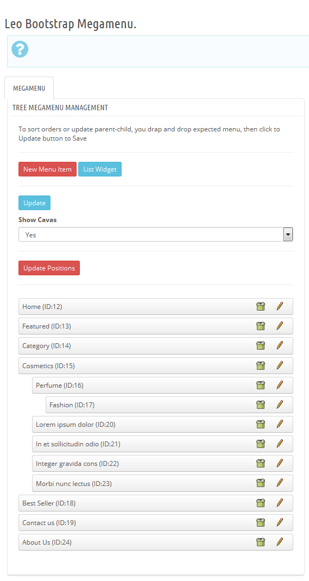Open the Show Cavas dropdown

156,235
